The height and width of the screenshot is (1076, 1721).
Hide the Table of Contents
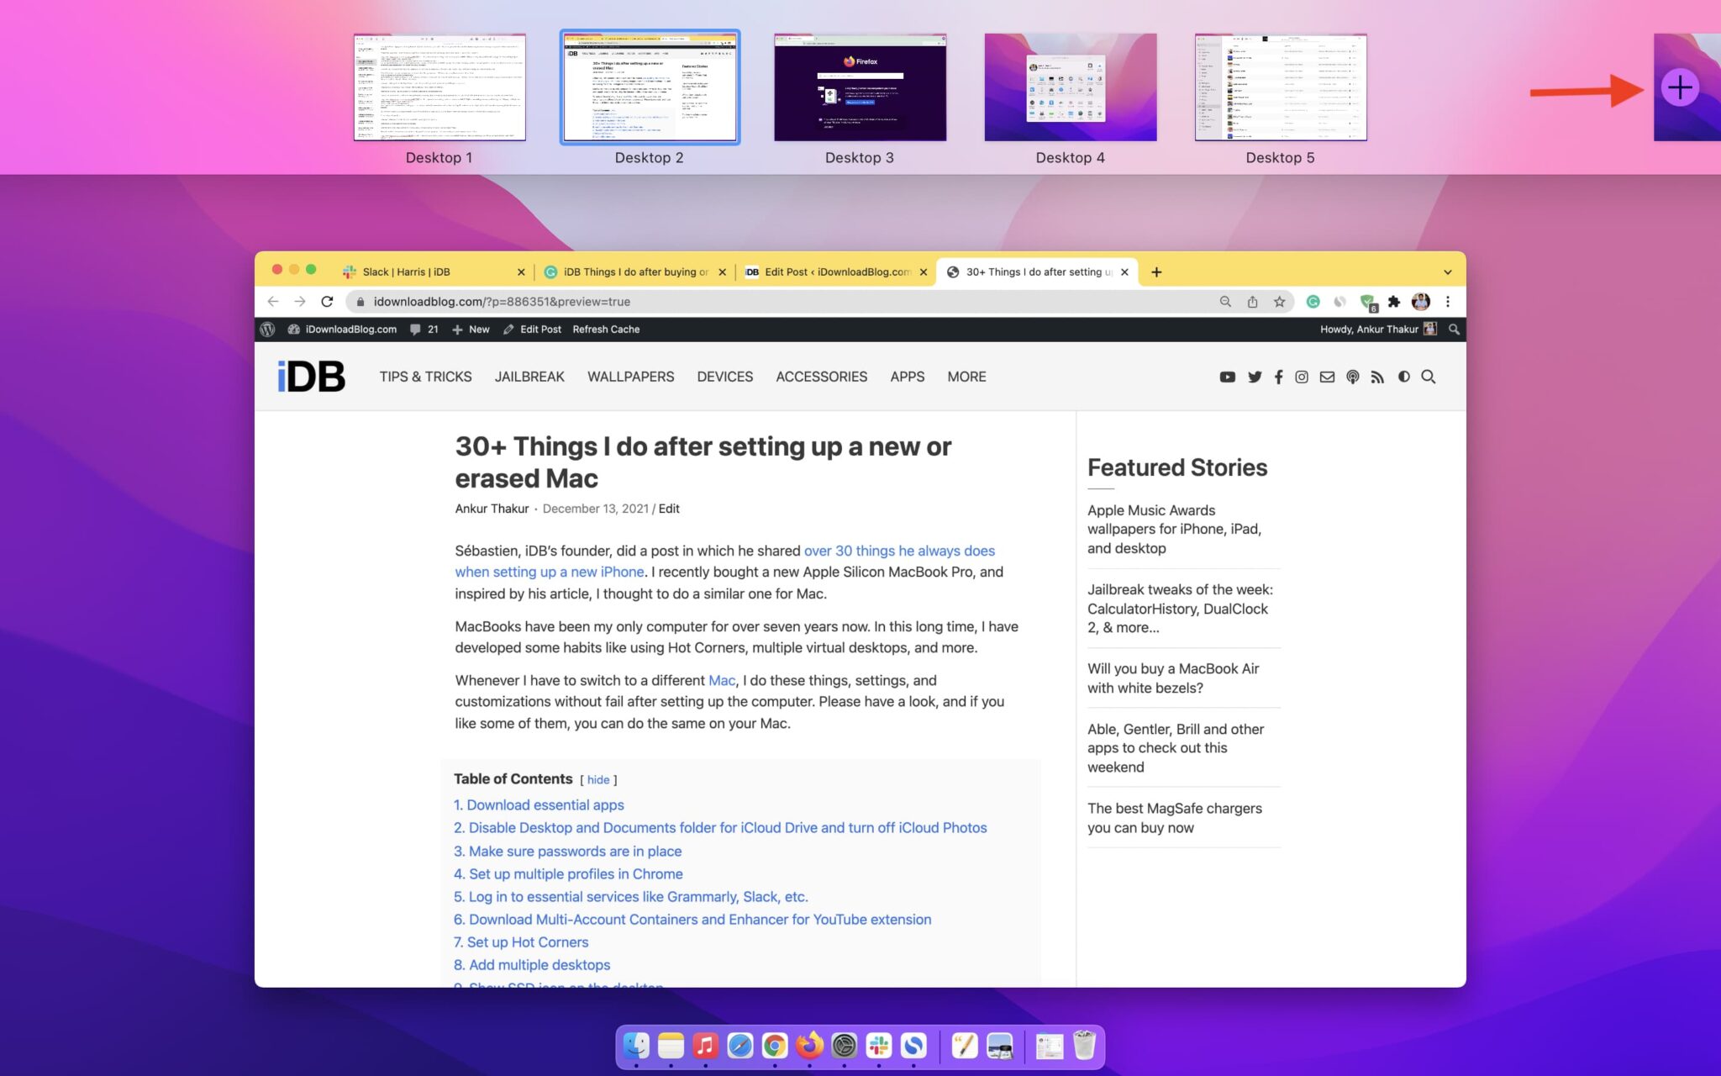pyautogui.click(x=598, y=780)
